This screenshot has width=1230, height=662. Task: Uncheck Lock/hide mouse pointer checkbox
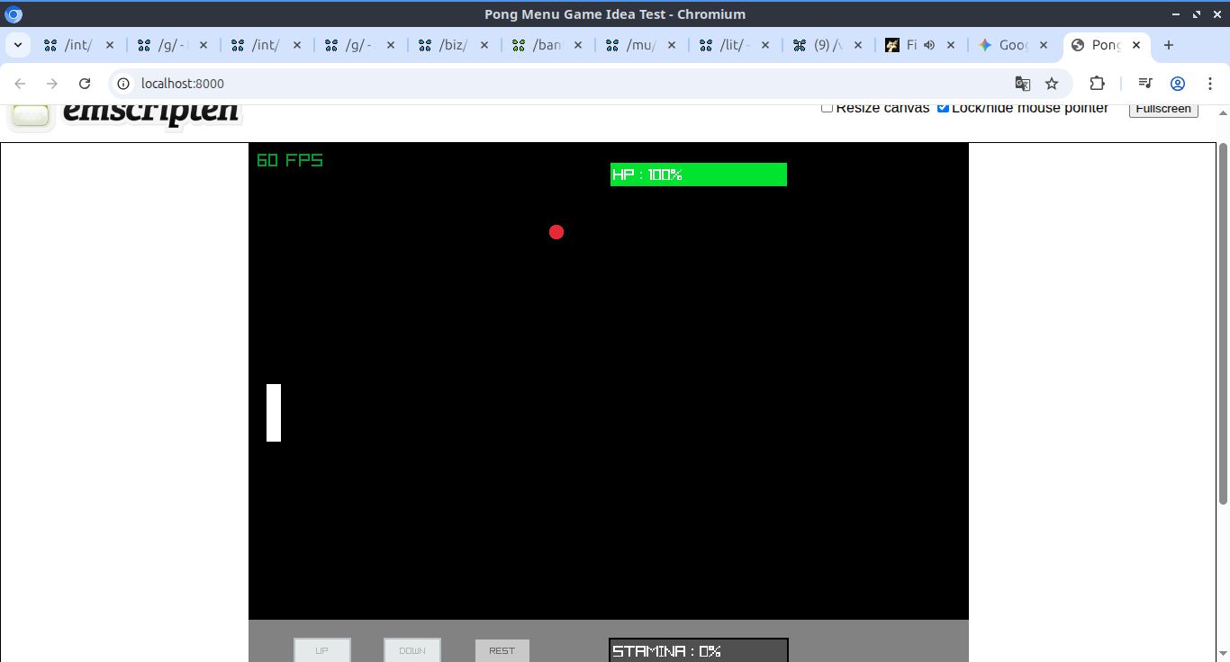[x=943, y=107]
